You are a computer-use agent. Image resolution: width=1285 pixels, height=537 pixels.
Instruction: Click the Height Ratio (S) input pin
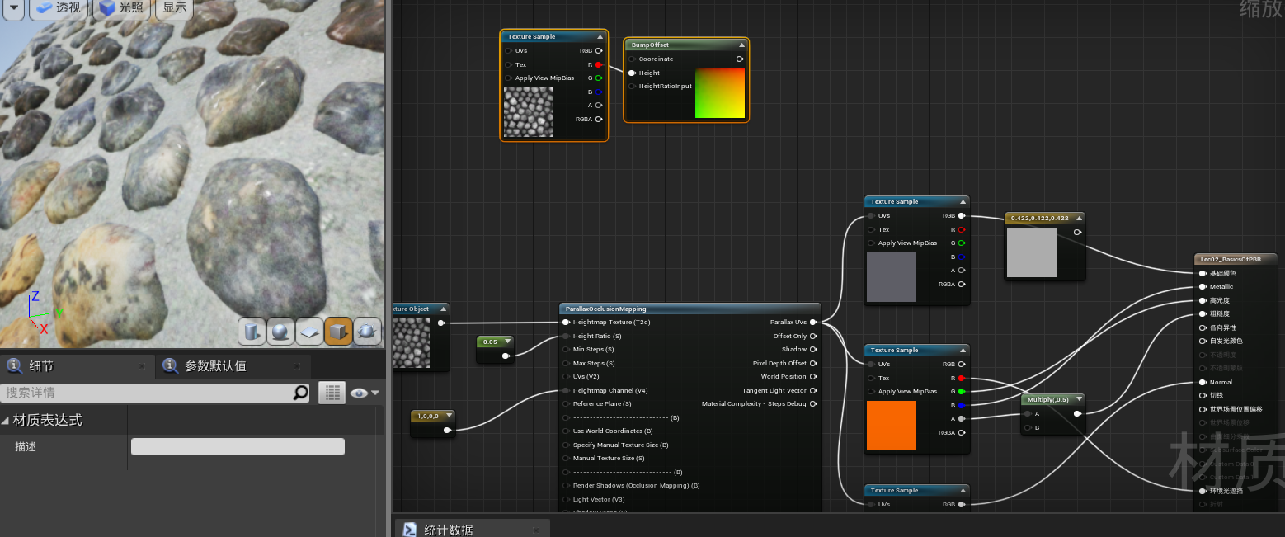pyautogui.click(x=566, y=336)
